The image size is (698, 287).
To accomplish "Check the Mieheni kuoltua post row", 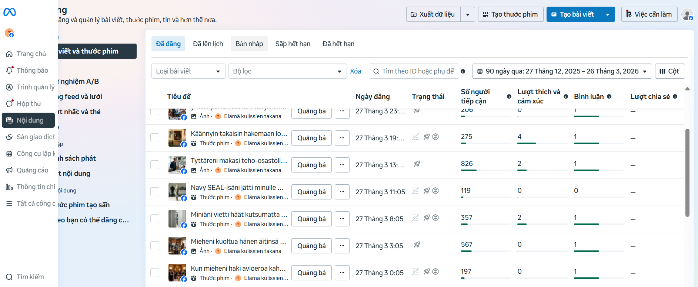I will (x=155, y=246).
